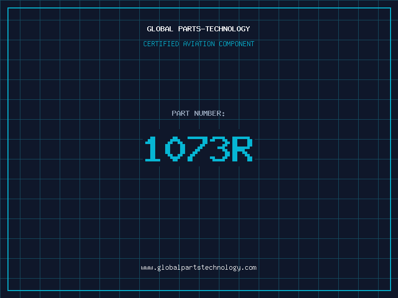Select the GLOBAL PARTS-TECHNOLOGY title text

click(x=199, y=29)
